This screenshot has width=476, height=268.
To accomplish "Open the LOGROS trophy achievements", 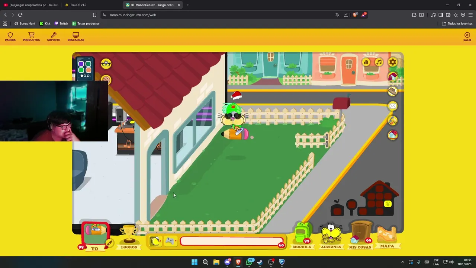I will 129,237.
